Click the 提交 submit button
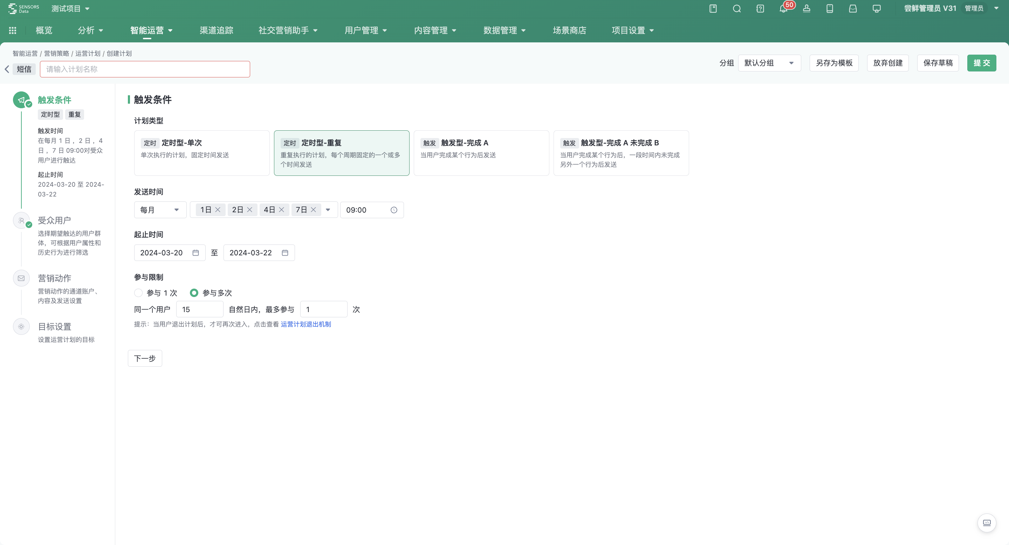Viewport: 1009px width, 545px height. tap(982, 63)
